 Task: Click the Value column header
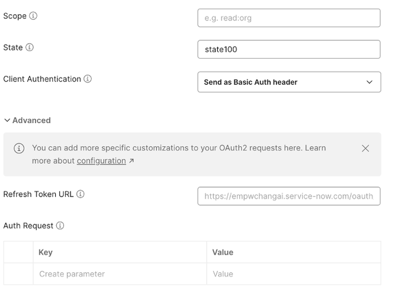pyautogui.click(x=223, y=252)
